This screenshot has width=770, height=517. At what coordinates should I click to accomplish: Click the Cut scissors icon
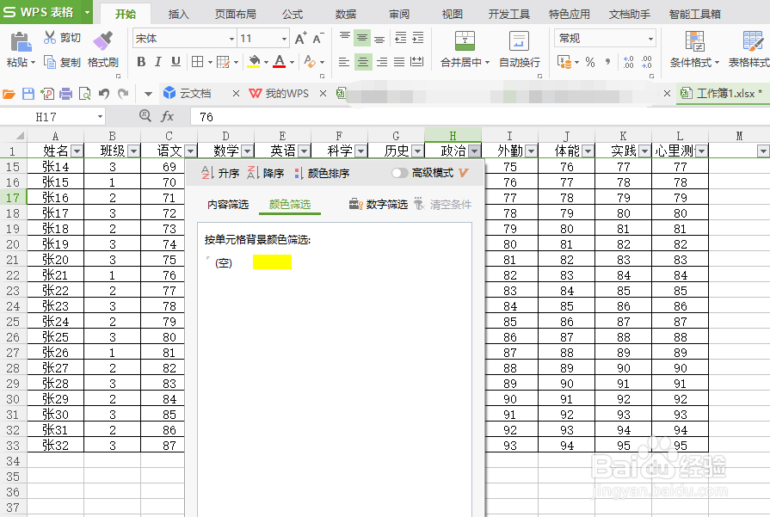click(x=50, y=37)
